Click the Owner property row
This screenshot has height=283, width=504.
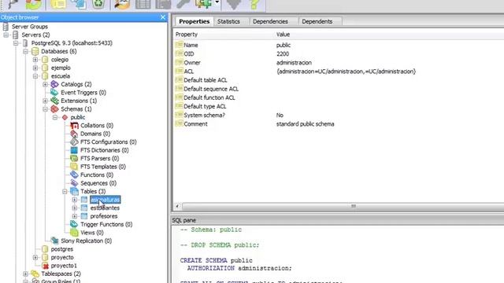coord(339,63)
